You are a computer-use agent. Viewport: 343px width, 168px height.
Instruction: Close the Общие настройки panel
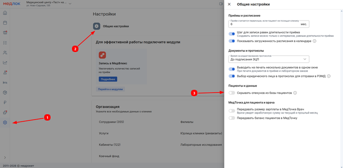(229, 4)
